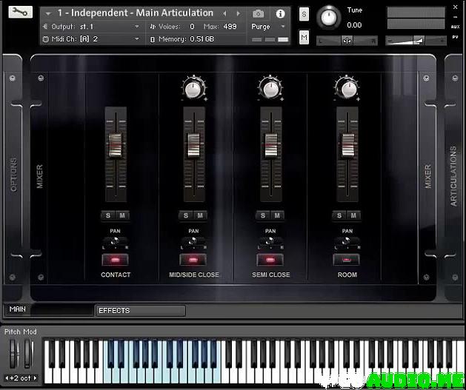Click the Voices count readout
This screenshot has width=466, height=390.
[193, 27]
